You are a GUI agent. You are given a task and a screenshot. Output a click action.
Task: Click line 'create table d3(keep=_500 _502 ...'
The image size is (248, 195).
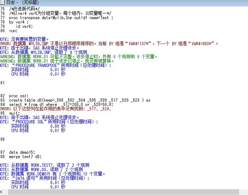[x=80, y=100]
